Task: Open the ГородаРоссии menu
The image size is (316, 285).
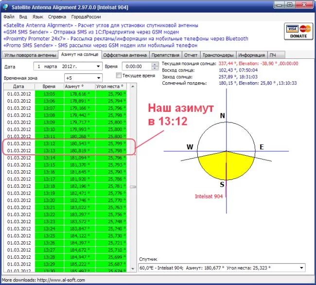Action: [86, 17]
